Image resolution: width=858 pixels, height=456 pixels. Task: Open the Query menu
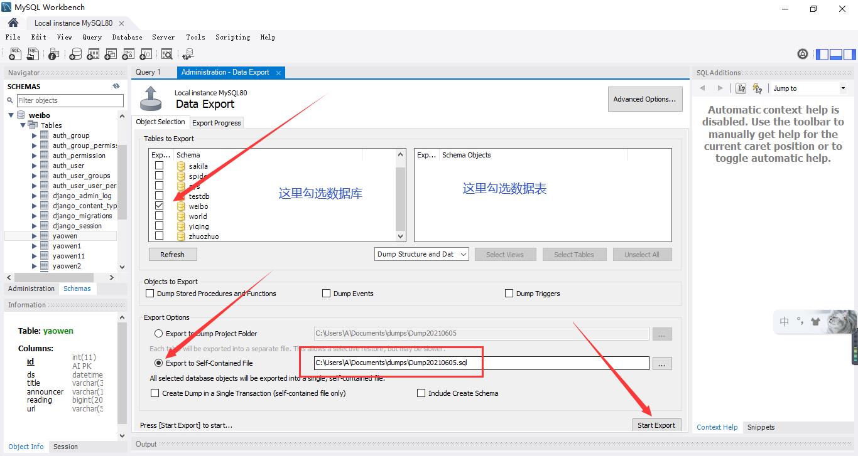(x=92, y=37)
